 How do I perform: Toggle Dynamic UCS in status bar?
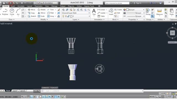(46, 97)
